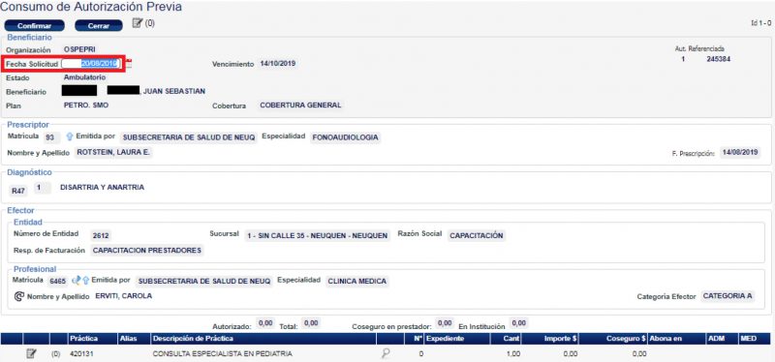Click the swap arrows icon beside Matrícula 6465

(77, 281)
